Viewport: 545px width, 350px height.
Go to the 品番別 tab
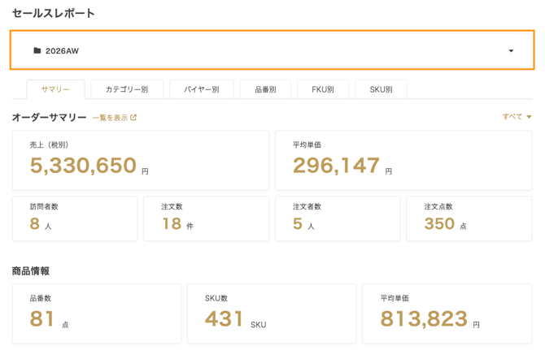click(x=265, y=89)
